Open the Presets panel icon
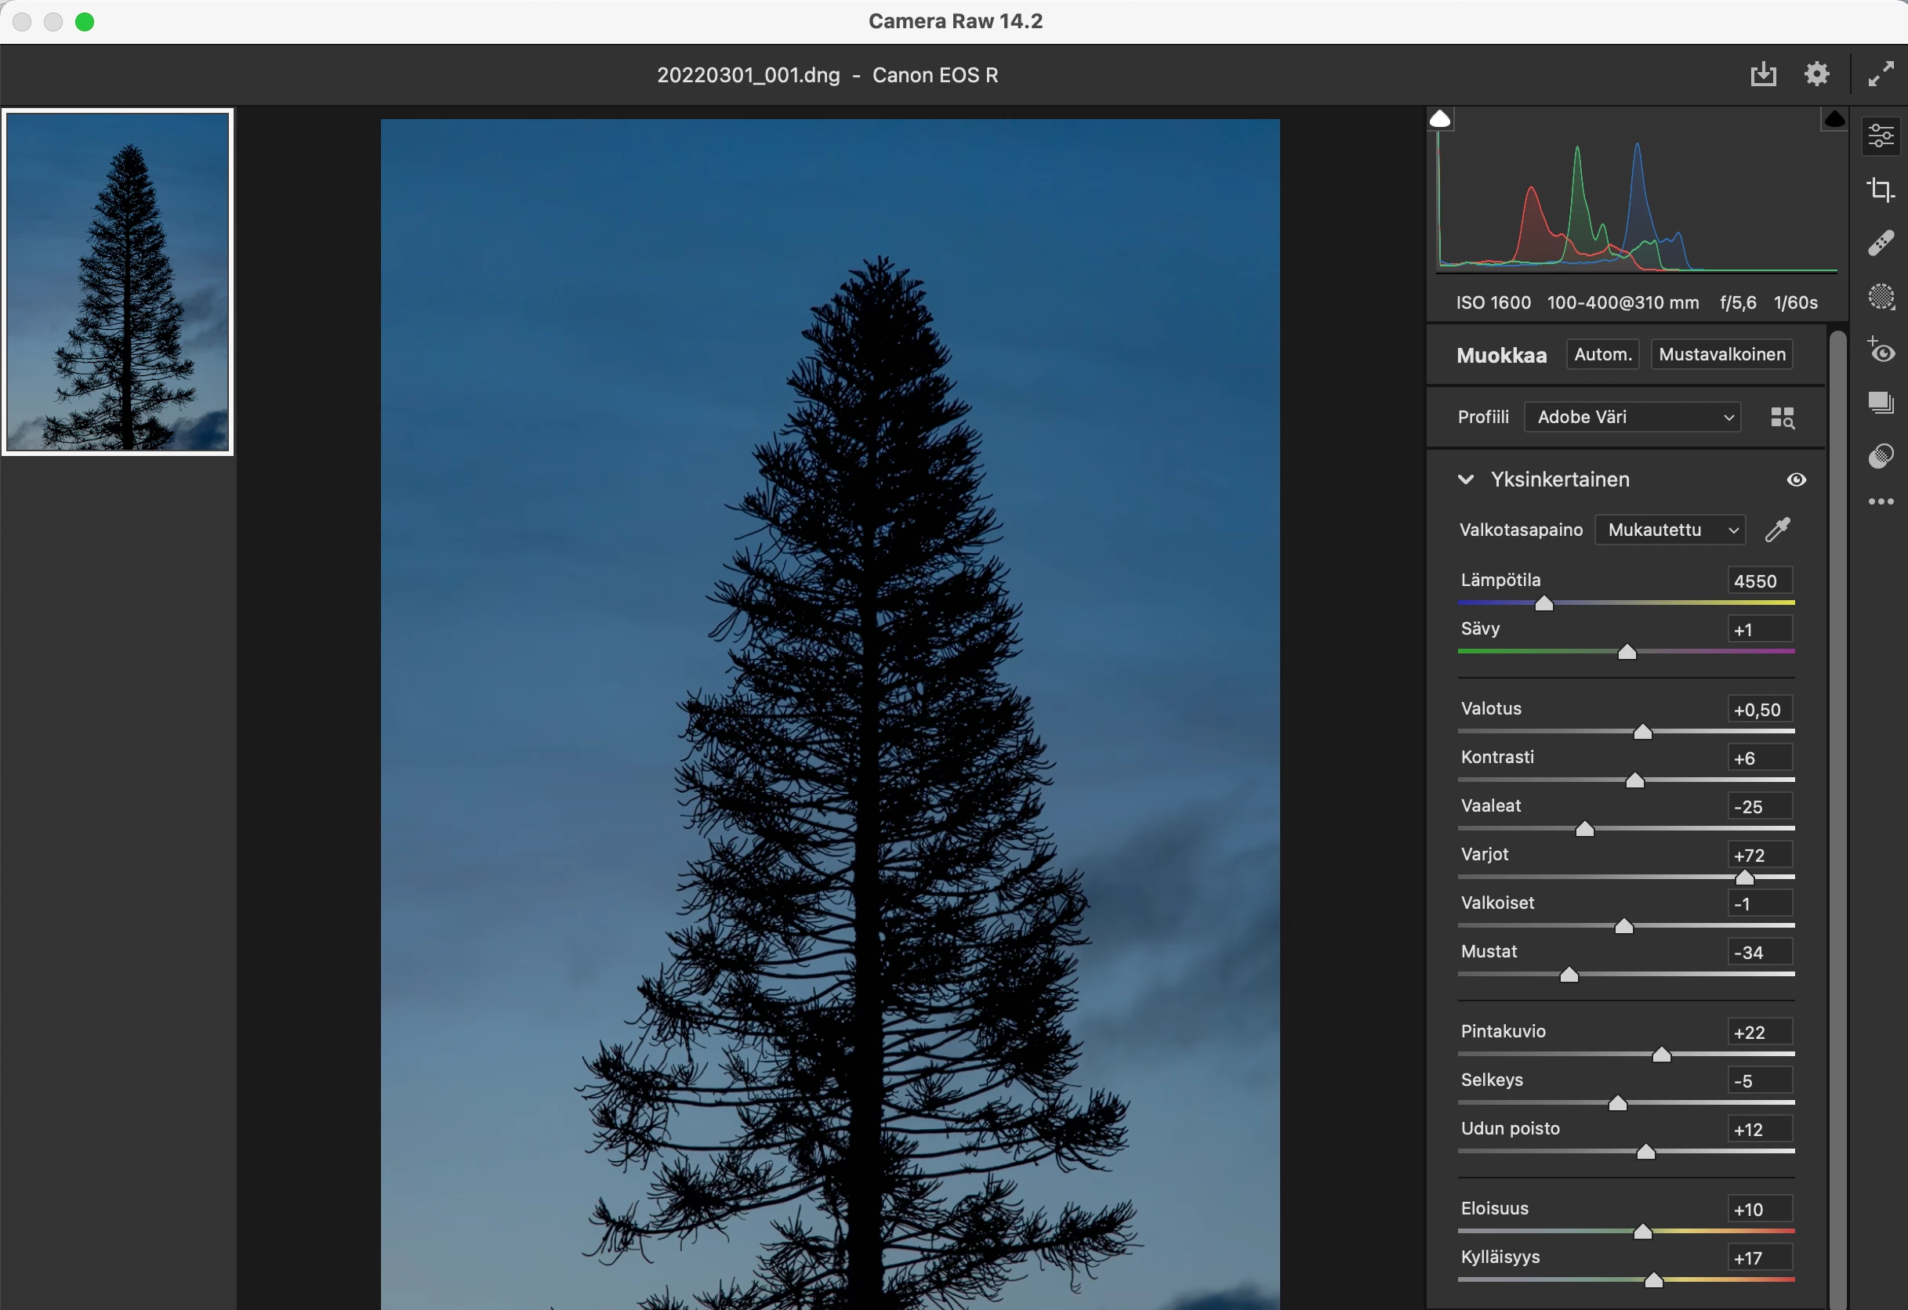 [x=1880, y=455]
